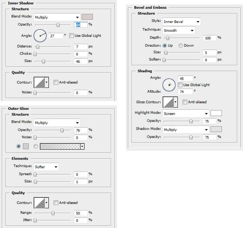Click the Outer Glow Spread slider handle
Screen dimensions: 243x228
click(x=35, y=174)
